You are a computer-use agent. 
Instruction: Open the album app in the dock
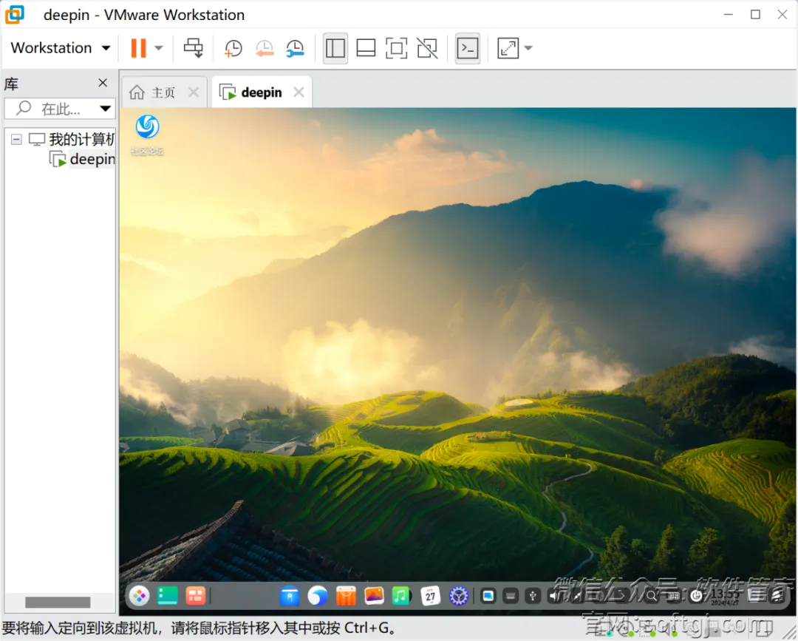(374, 596)
